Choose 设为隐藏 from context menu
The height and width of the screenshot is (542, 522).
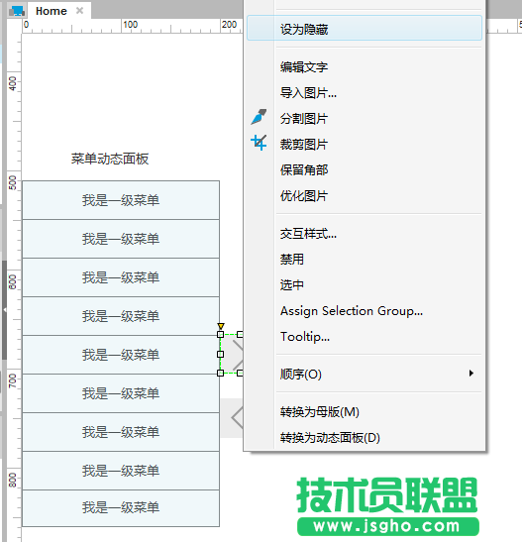point(365,28)
